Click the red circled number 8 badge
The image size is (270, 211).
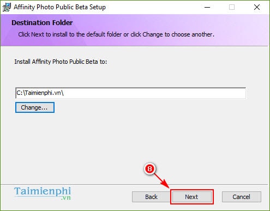click(x=149, y=169)
